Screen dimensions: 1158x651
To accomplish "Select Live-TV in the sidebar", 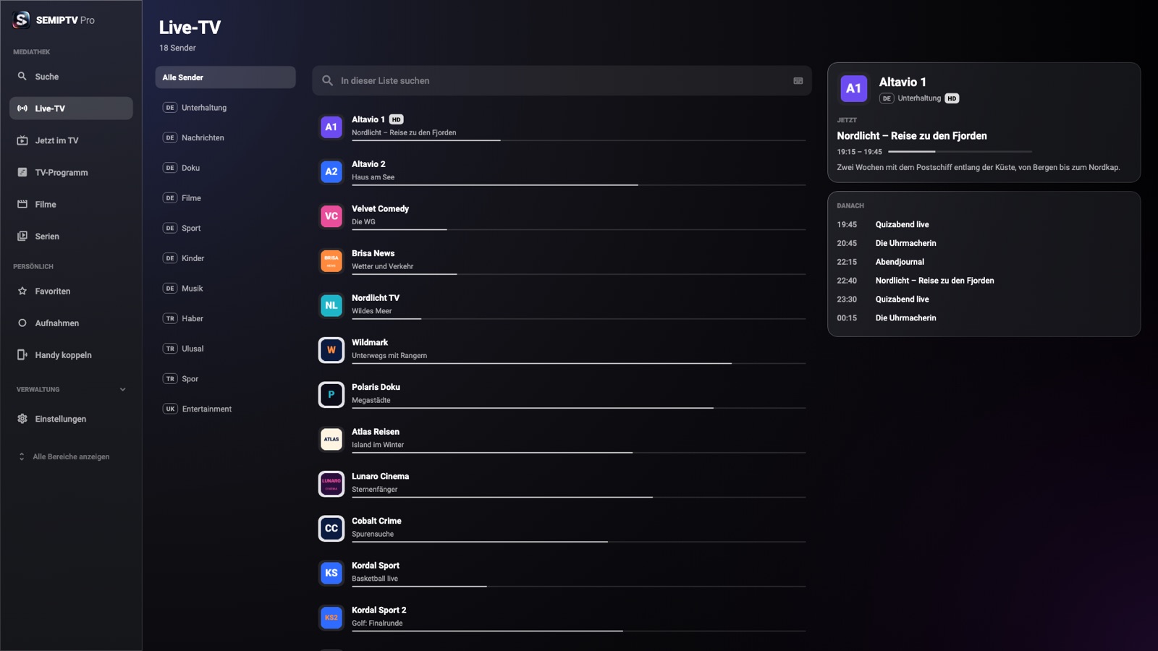I will (x=71, y=109).
